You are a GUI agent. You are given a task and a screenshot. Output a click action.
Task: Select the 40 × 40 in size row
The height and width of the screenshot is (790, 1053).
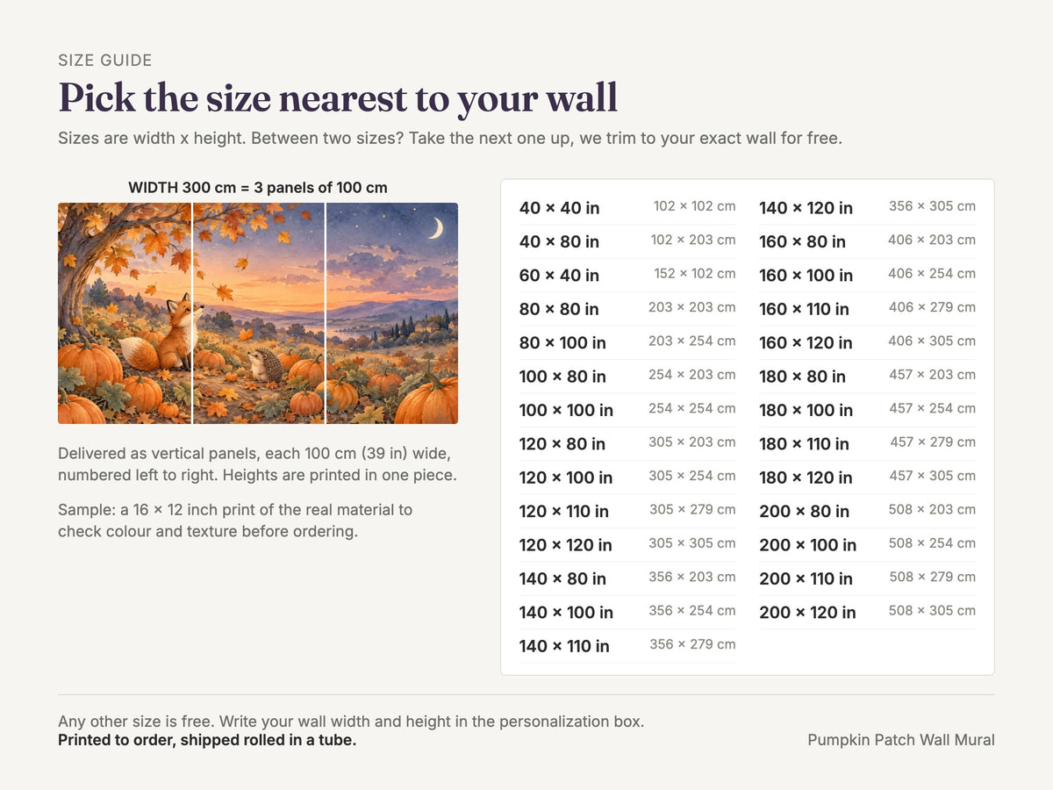coord(627,208)
